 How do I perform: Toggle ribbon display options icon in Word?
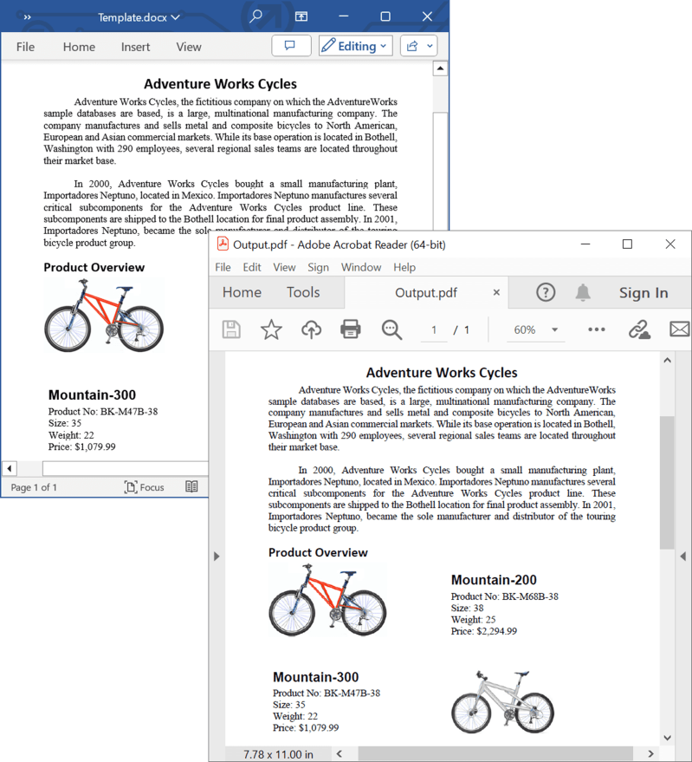[x=301, y=17]
